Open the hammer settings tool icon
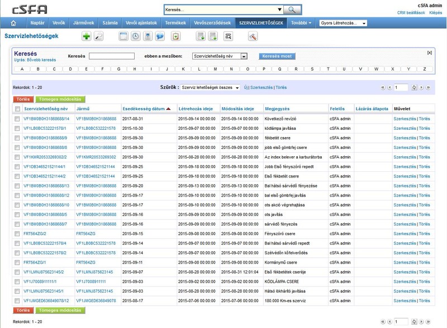Image resolution: width=447 pixels, height=328 pixels. (x=253, y=36)
